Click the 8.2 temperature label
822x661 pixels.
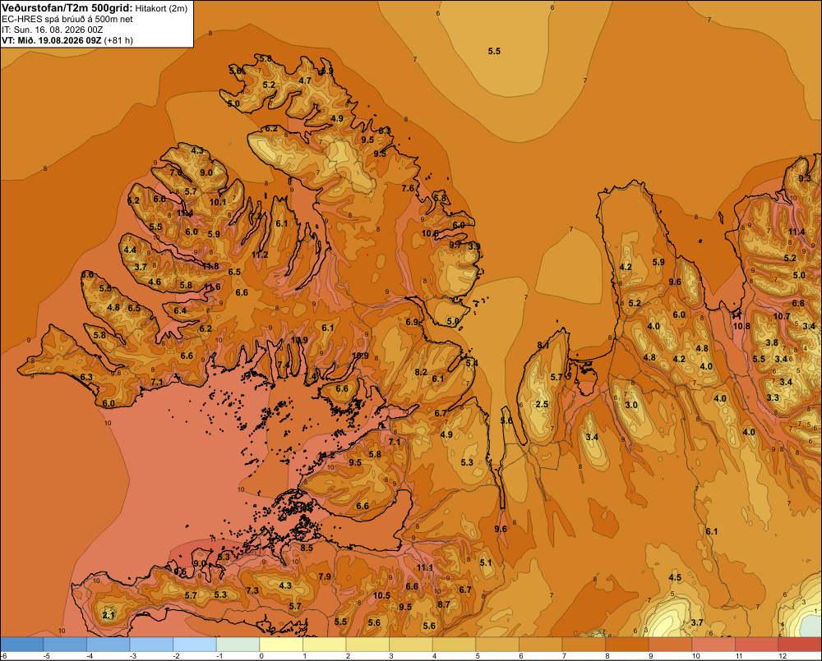(420, 372)
